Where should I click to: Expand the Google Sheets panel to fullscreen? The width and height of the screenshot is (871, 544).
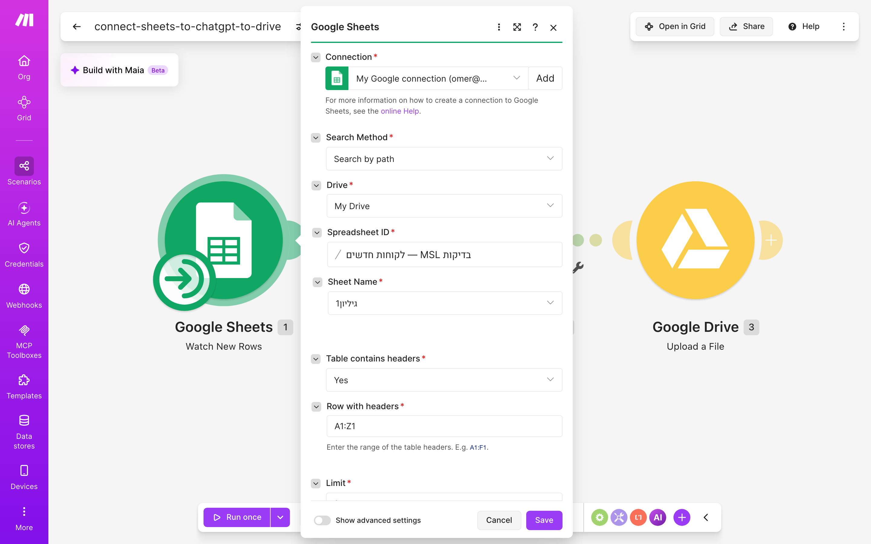(x=517, y=27)
